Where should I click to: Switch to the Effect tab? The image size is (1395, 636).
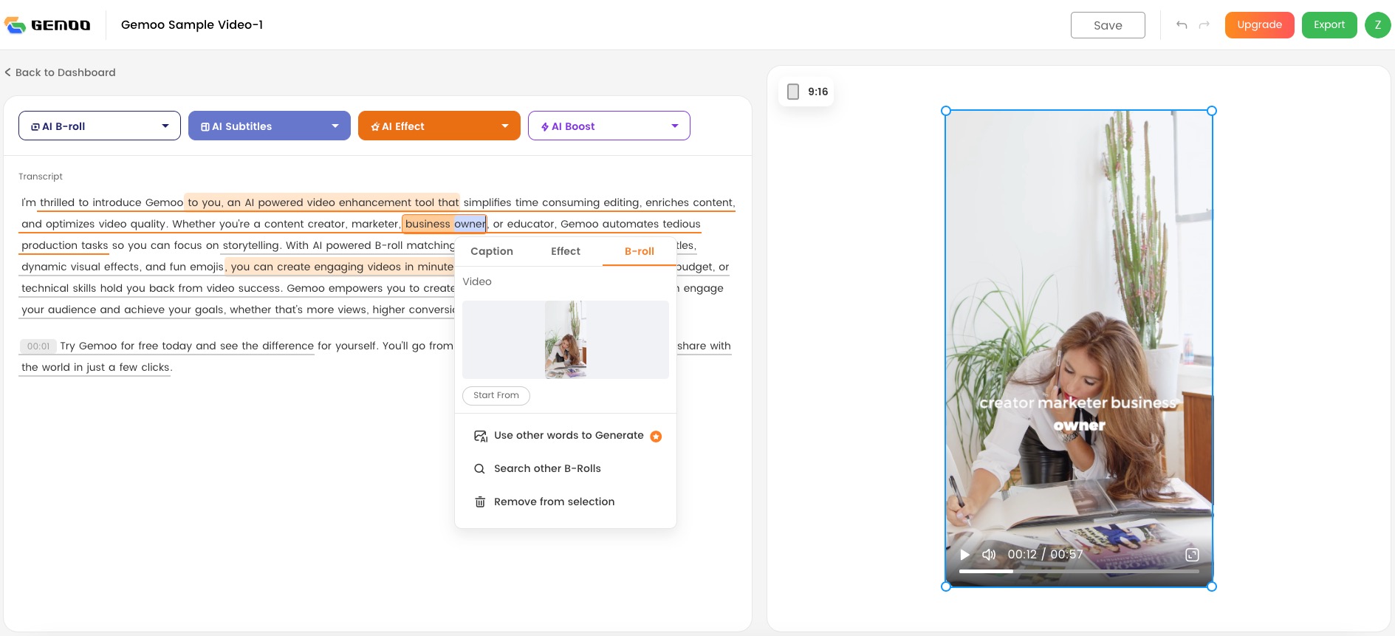[566, 251]
